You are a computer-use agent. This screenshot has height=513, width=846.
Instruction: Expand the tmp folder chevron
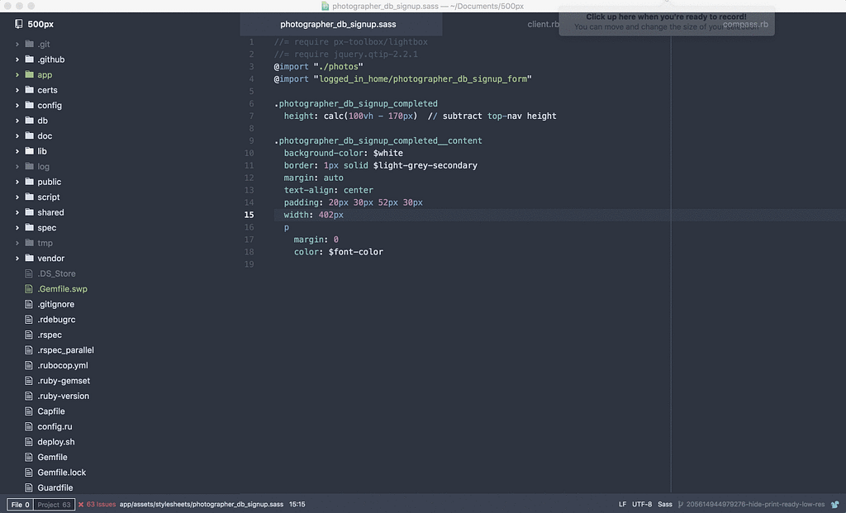click(17, 243)
